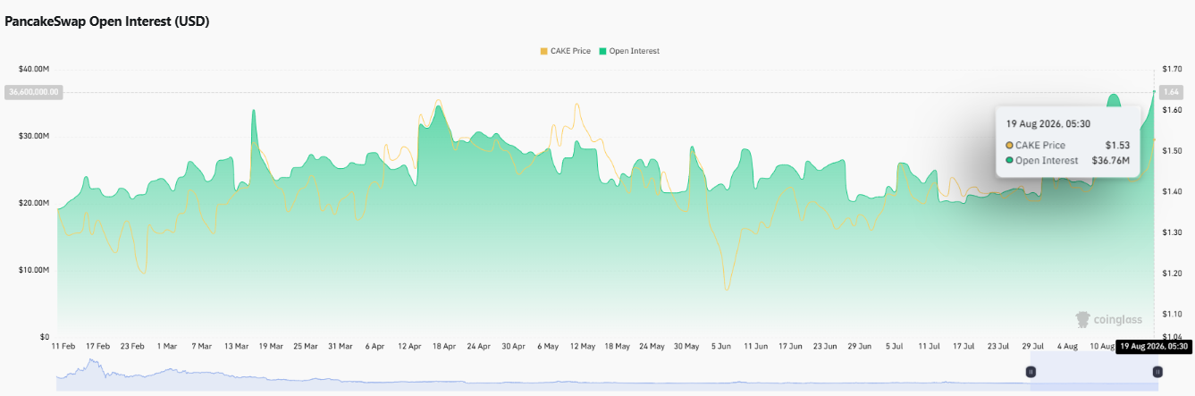Click the green Open Interest legend swatch

(x=603, y=51)
